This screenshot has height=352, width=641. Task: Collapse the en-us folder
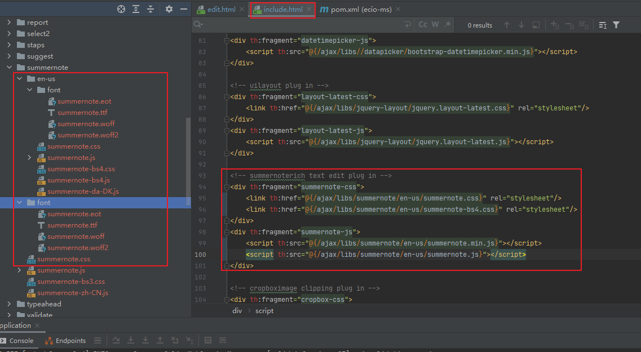pos(19,78)
